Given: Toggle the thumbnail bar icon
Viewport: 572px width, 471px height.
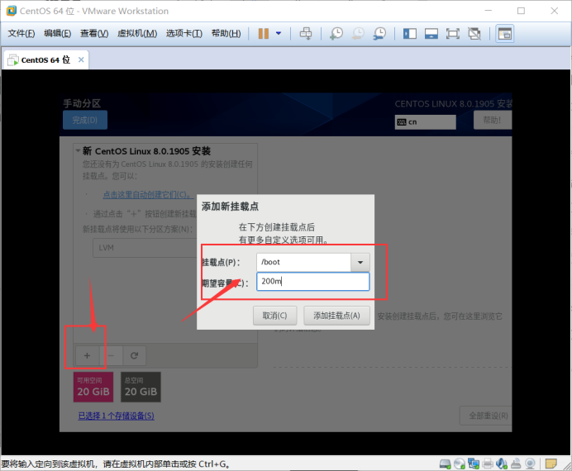Looking at the screenshot, I should [431, 34].
